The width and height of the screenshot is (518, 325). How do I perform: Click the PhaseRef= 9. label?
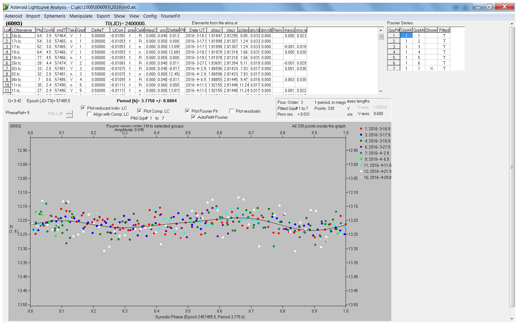[x=18, y=113]
